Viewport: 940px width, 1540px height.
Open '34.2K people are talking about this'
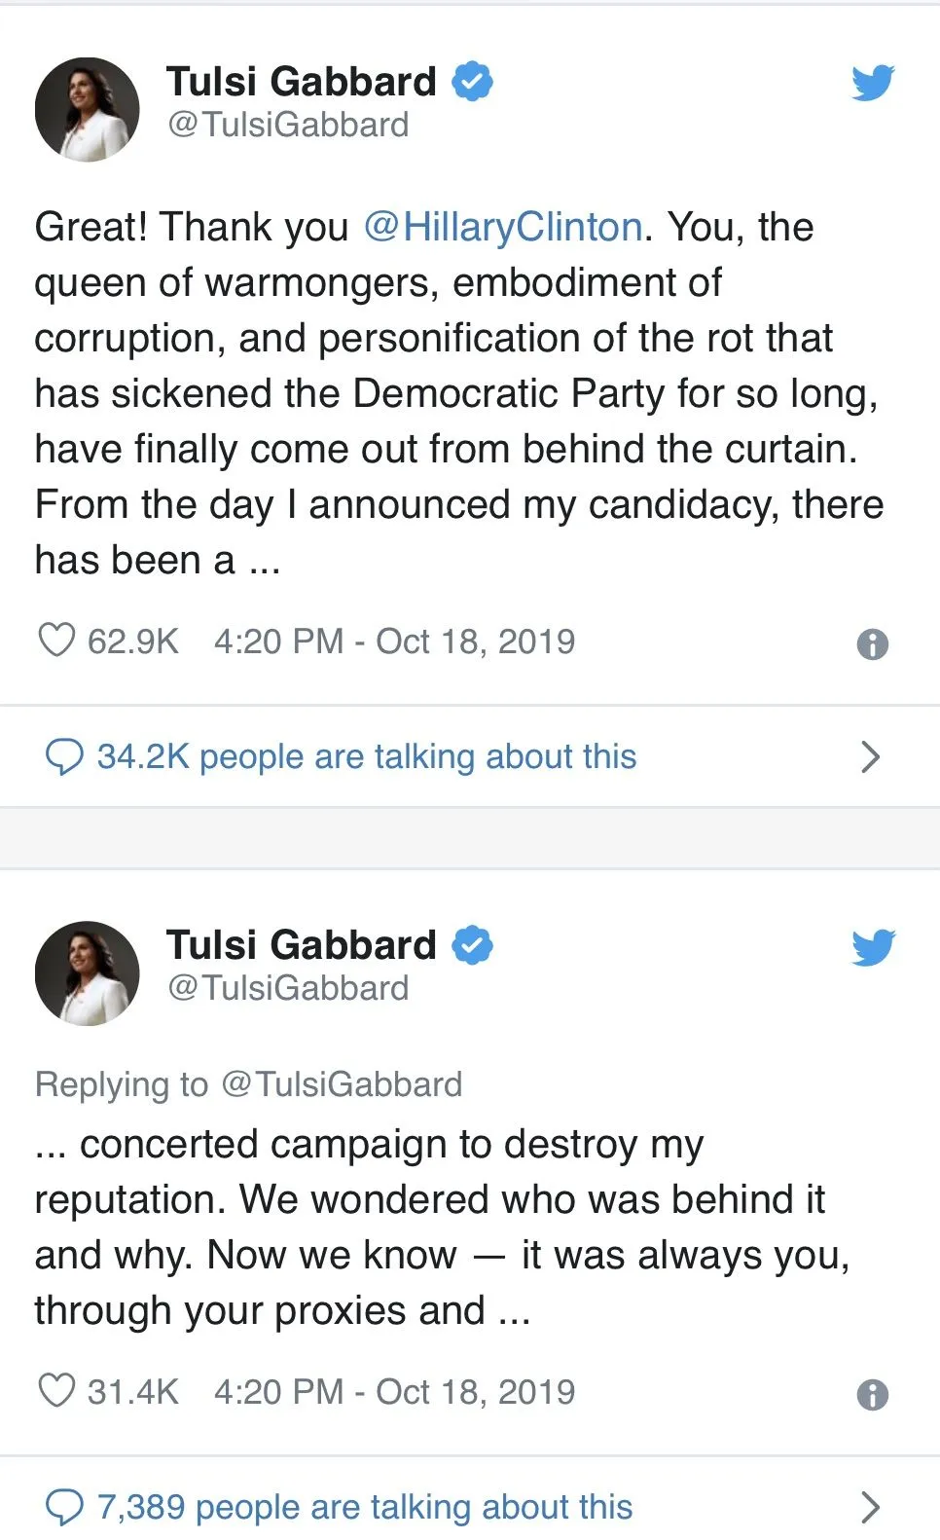367,756
